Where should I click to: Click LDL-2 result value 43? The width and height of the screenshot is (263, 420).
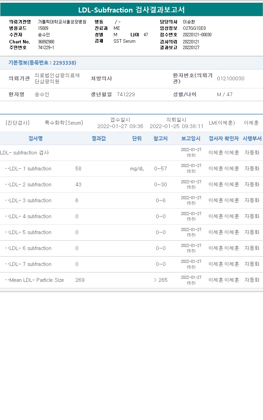tap(78, 184)
